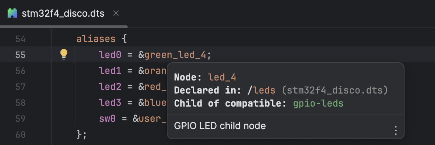This screenshot has height=145, width=435.
Task: Click the closing brace on line 60
Action: 80,134
